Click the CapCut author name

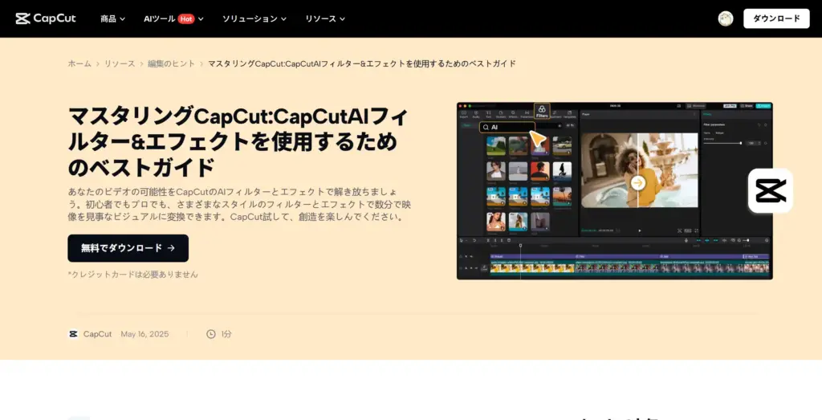tap(97, 334)
